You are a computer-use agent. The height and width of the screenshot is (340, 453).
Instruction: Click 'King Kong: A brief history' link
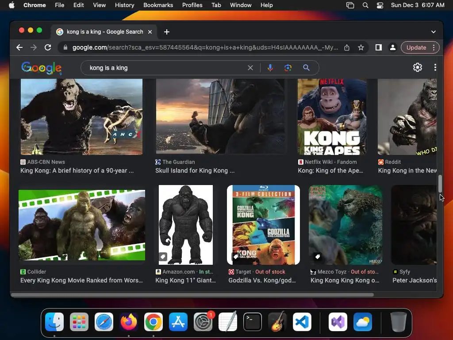click(x=77, y=170)
